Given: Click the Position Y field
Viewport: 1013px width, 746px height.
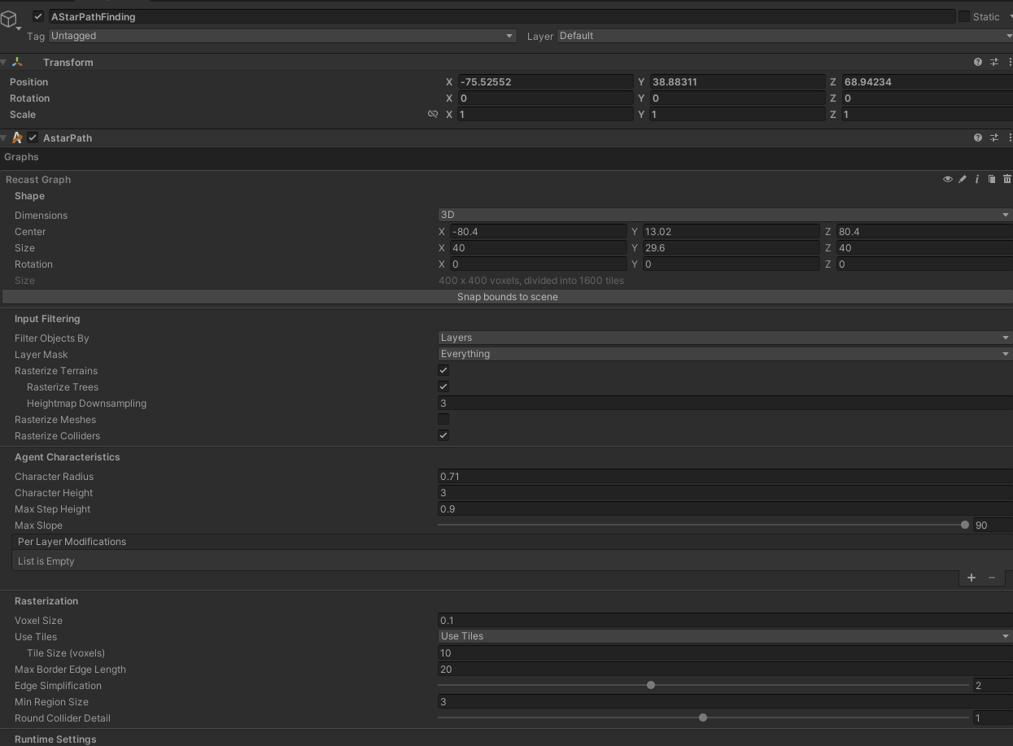Looking at the screenshot, I should [x=737, y=82].
